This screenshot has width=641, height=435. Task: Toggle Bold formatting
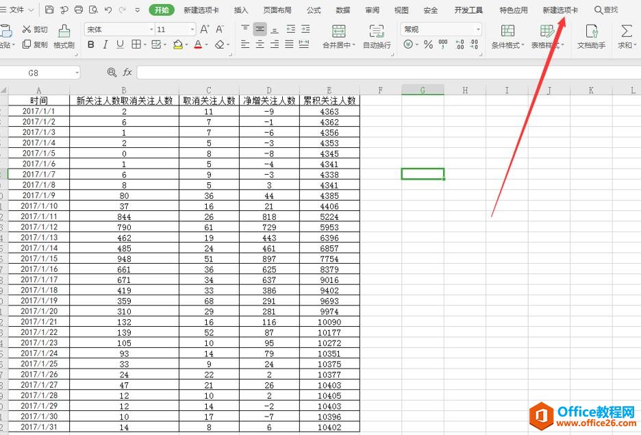point(91,45)
